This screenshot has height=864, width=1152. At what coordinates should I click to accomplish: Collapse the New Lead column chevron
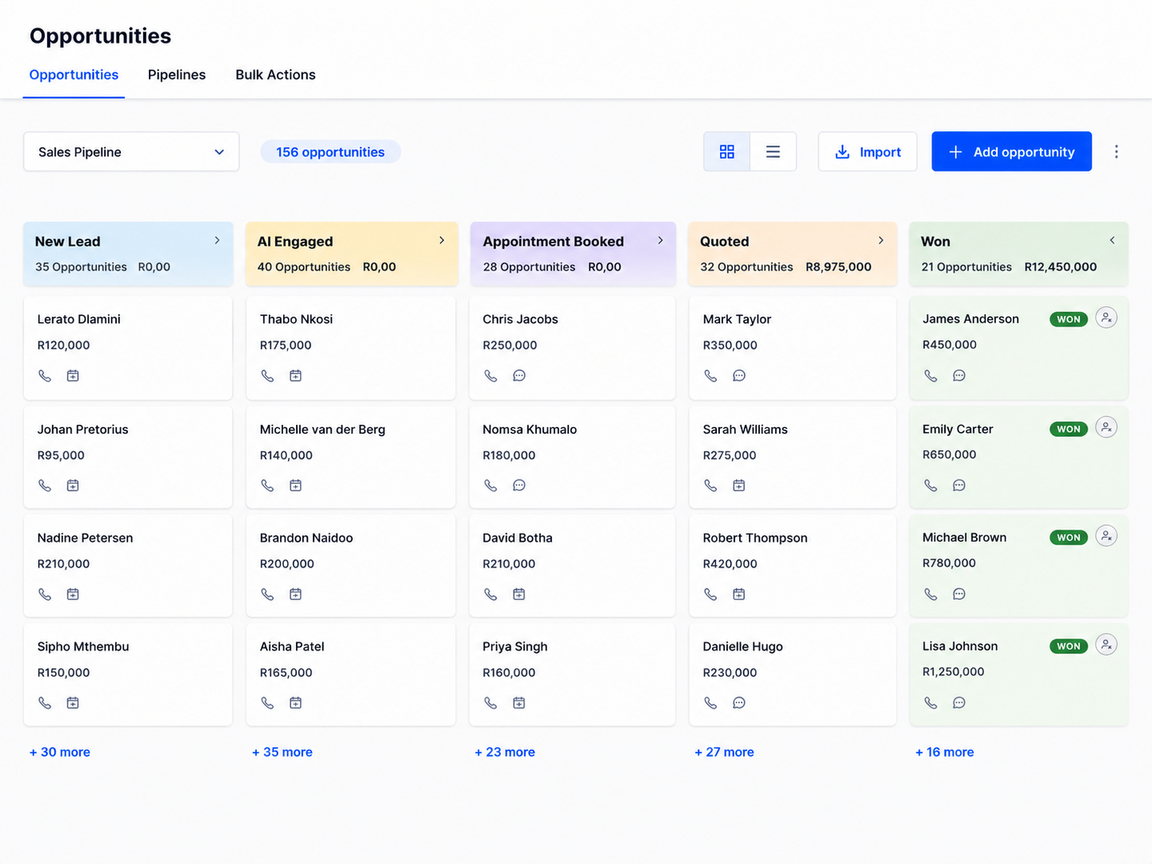coord(217,240)
